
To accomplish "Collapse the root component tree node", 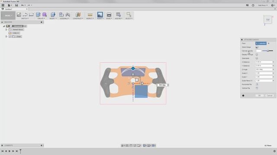I will [4, 26].
